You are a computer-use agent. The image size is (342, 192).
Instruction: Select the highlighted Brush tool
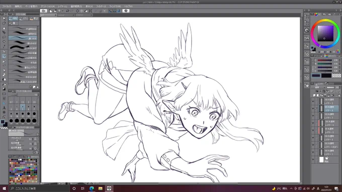coord(4,56)
